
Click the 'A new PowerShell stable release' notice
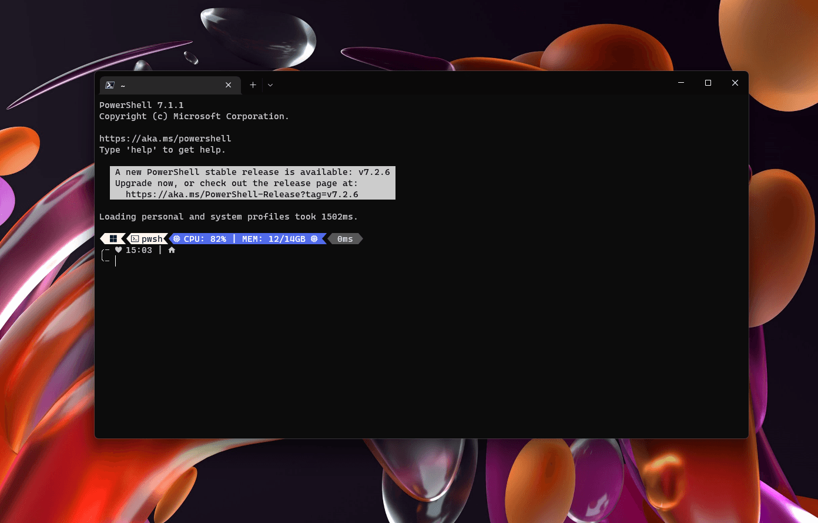point(253,172)
